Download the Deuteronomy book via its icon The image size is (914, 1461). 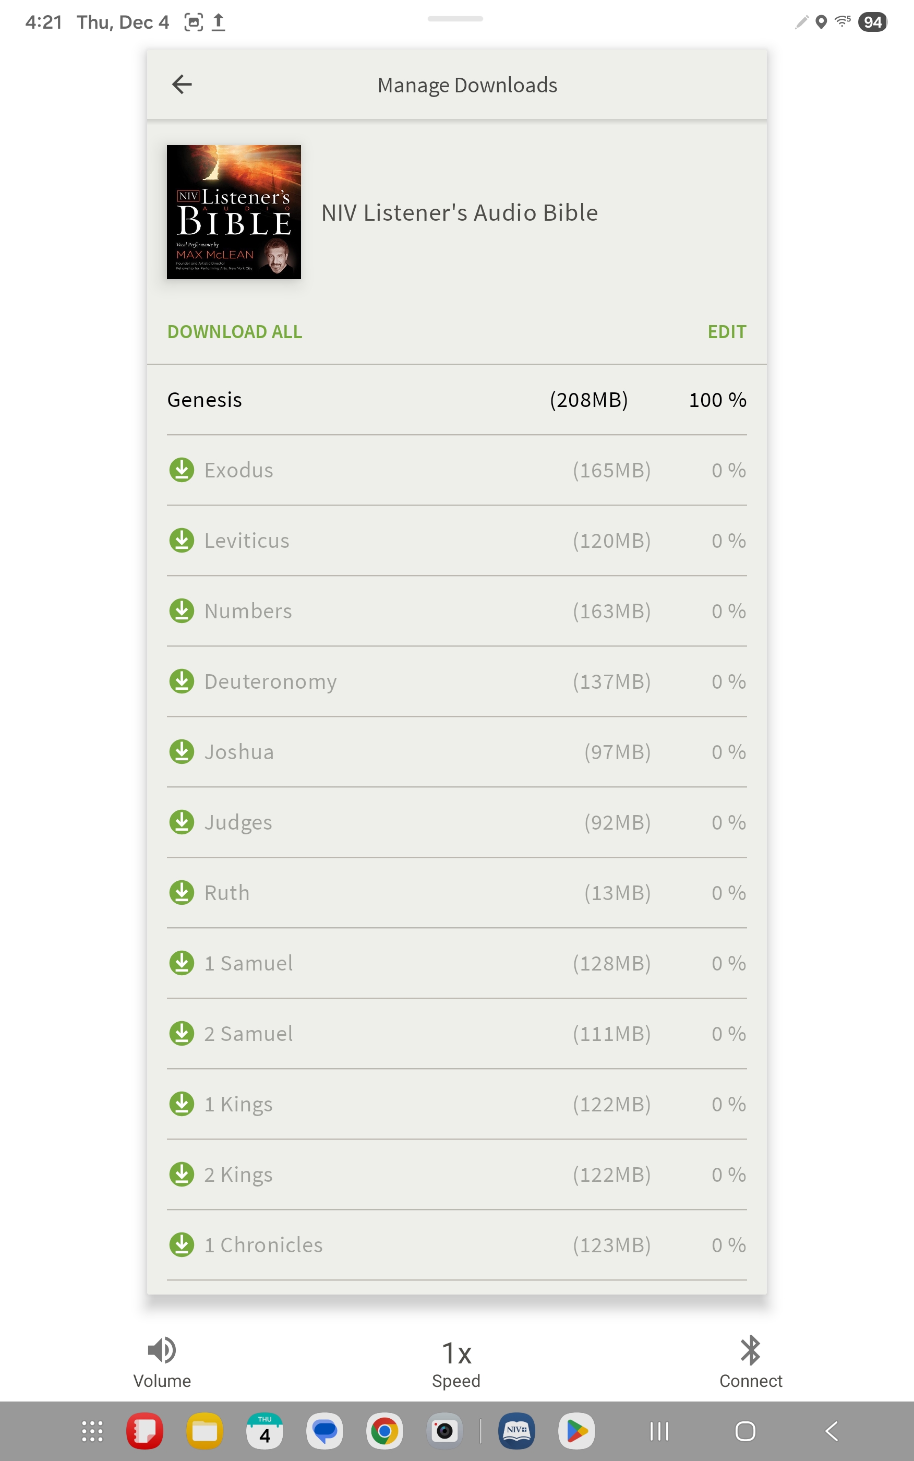[182, 681]
